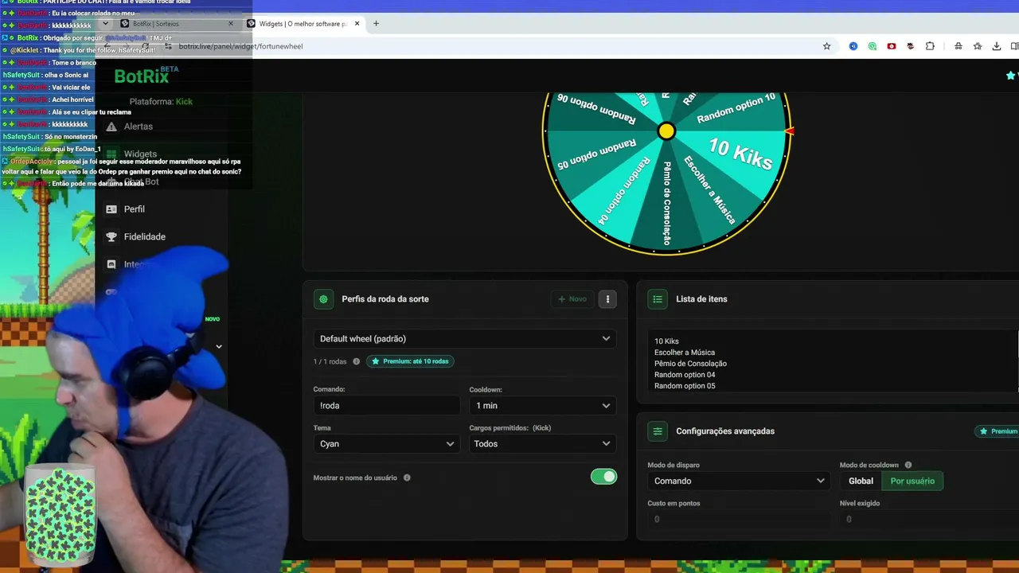Image resolution: width=1019 pixels, height=573 pixels.
Task: Click the Alertas warning triangle icon
Action: (x=111, y=127)
